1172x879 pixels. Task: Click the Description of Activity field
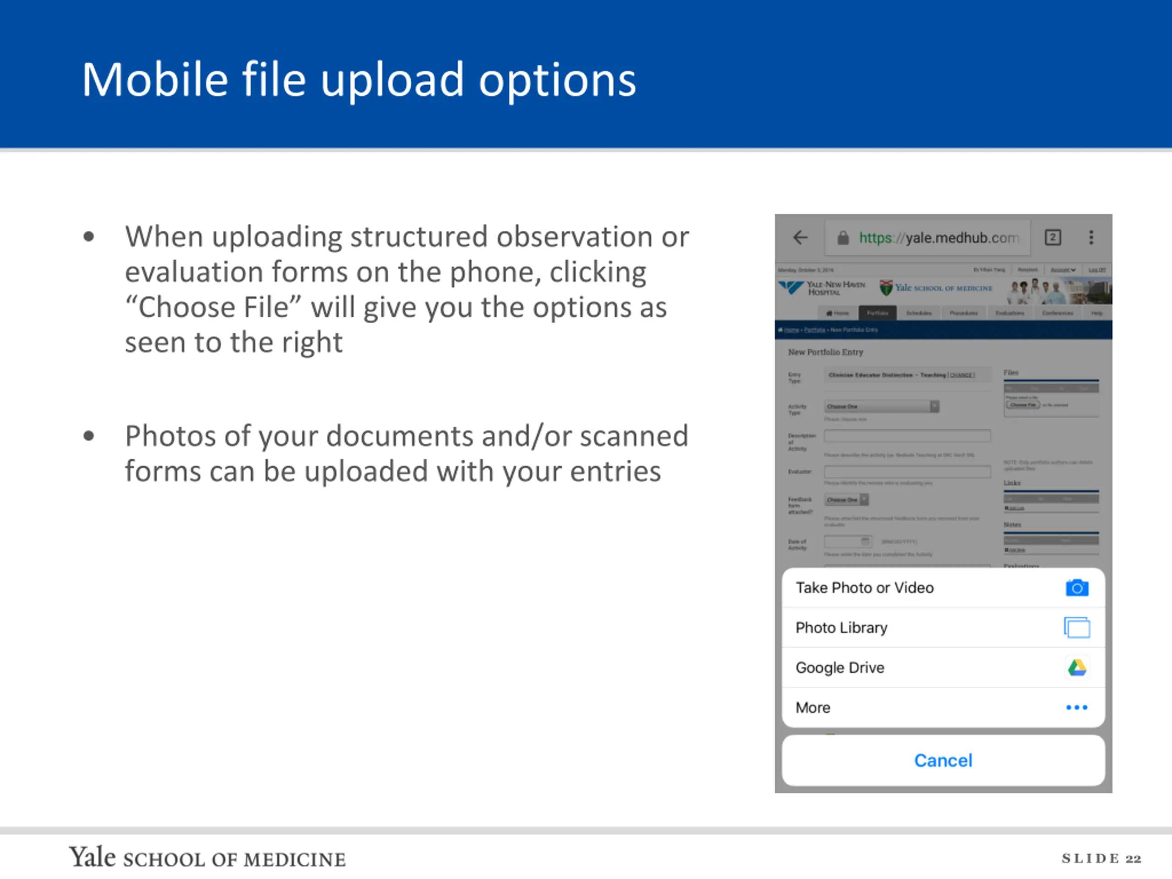(907, 436)
